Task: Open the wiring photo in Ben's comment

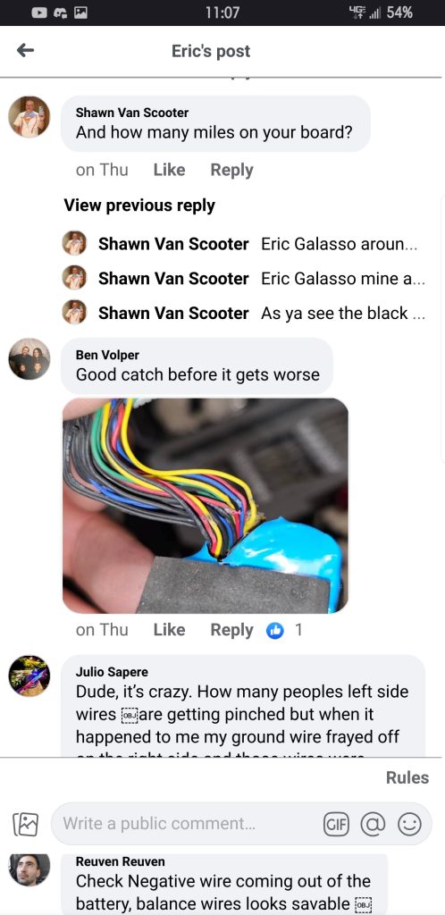Action: click(206, 506)
